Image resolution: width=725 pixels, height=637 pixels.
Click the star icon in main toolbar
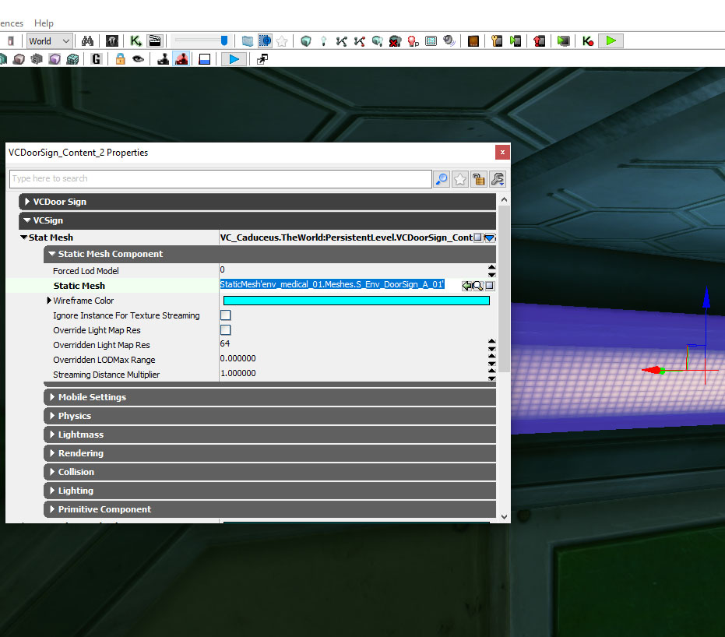coord(282,41)
